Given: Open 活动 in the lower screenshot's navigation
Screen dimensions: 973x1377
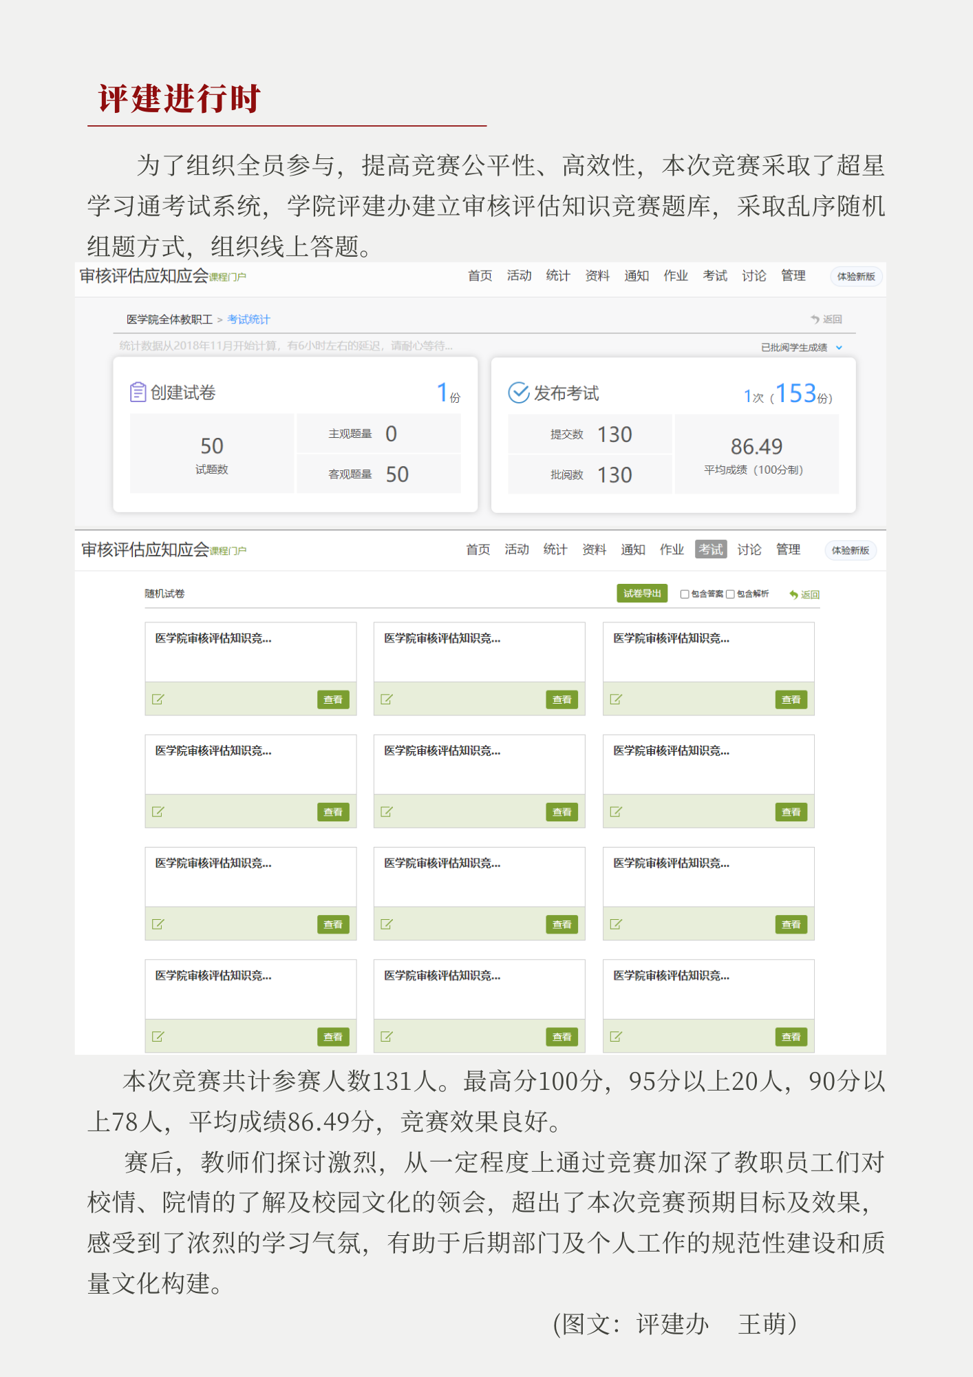Looking at the screenshot, I should point(516,549).
